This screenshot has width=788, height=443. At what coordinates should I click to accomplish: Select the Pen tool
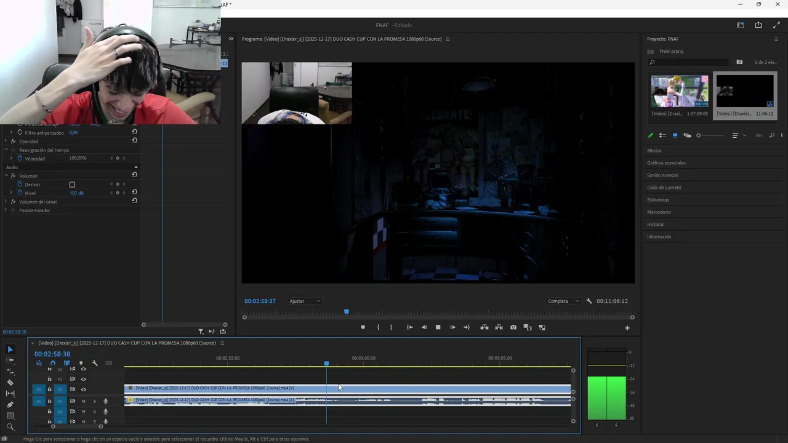coord(10,405)
